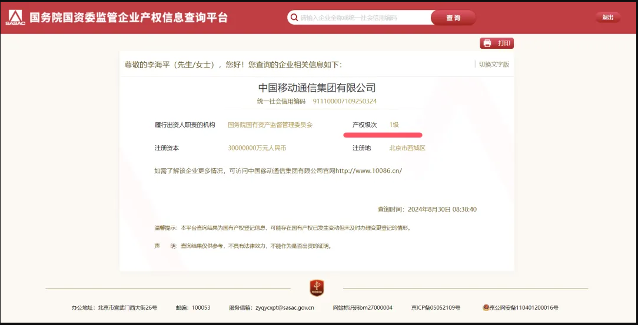
Task: Click the police badge icon beside 京公网安备
Action: [486, 307]
